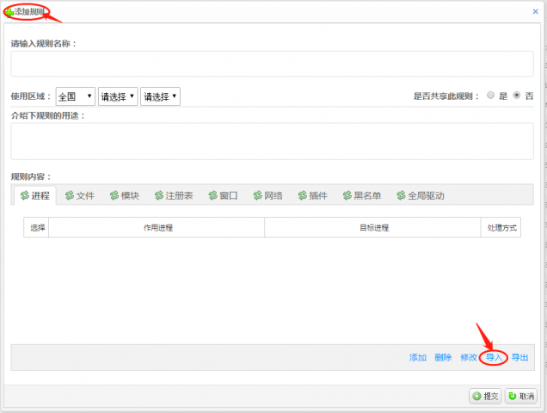Click the 导入 link
This screenshot has width=547, height=413.
(x=494, y=358)
